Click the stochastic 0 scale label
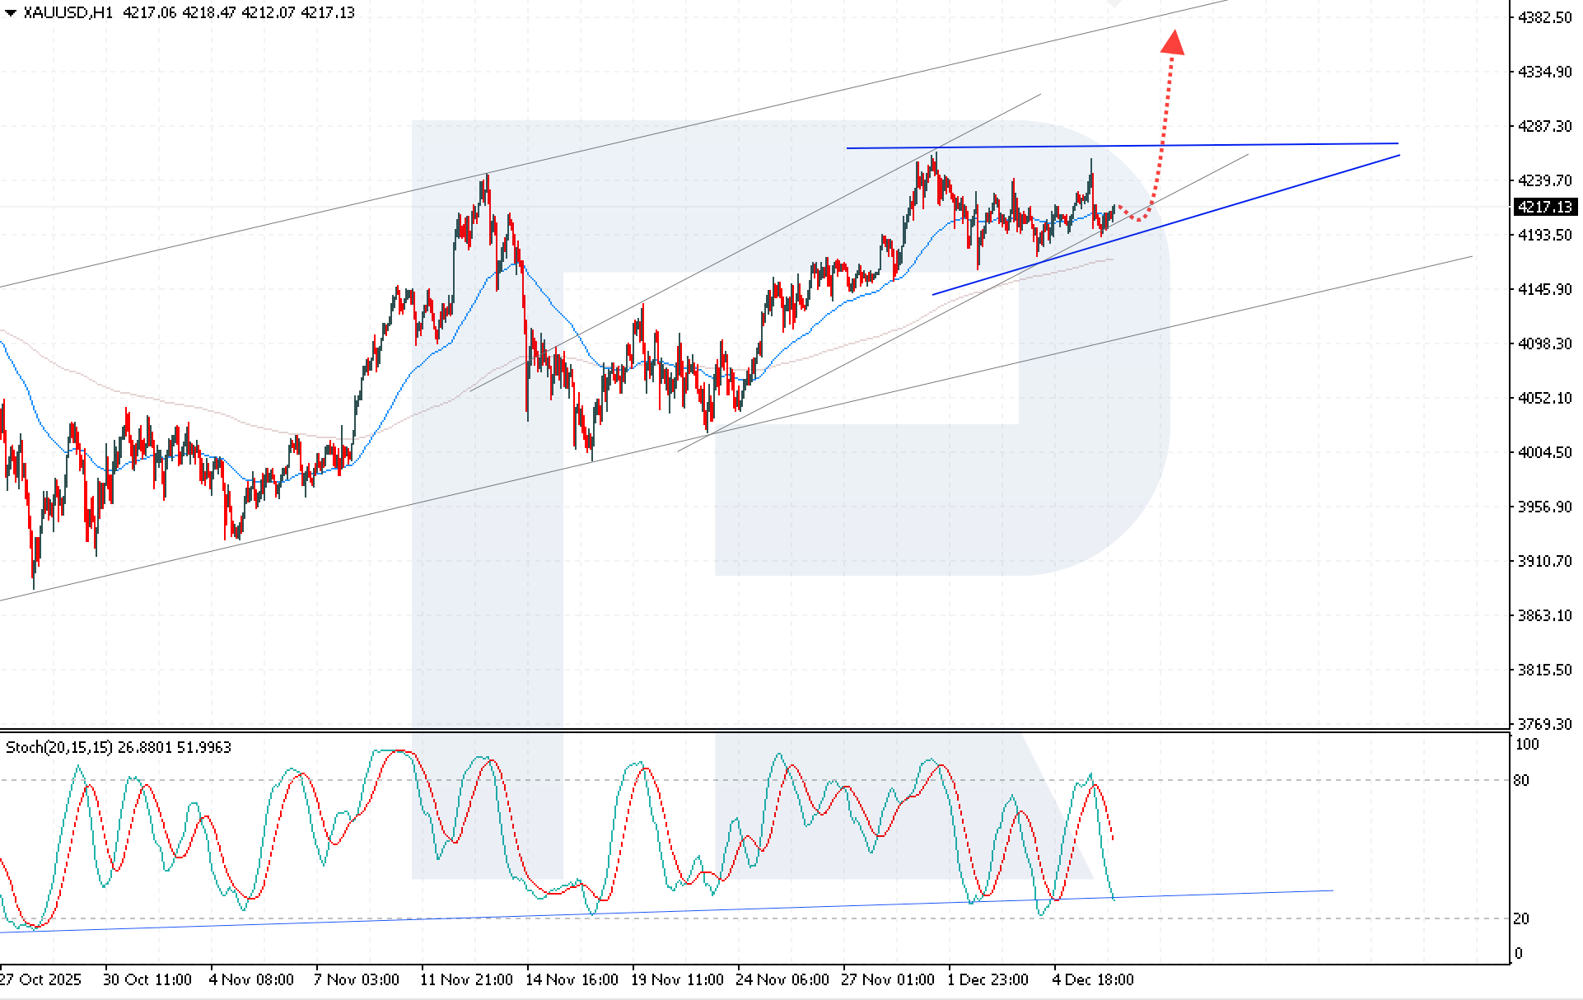The width and height of the screenshot is (1583, 1000). (x=1519, y=954)
